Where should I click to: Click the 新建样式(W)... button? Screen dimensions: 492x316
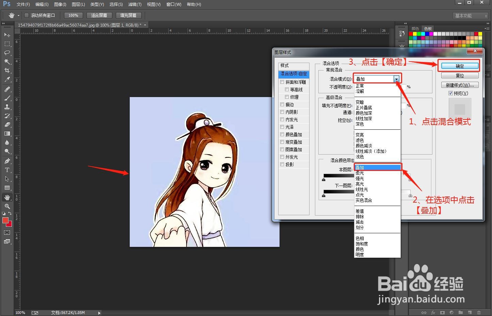click(x=460, y=85)
